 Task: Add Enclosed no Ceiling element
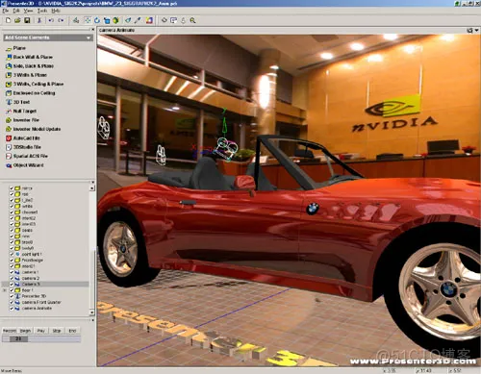[x=31, y=93]
